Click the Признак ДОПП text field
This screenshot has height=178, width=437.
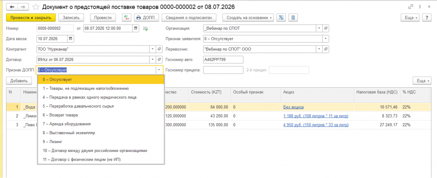click(x=96, y=70)
